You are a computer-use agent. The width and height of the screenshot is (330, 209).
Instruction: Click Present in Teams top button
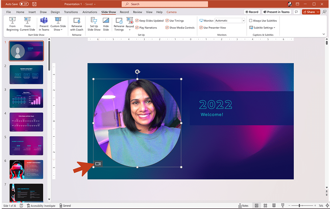point(277,12)
